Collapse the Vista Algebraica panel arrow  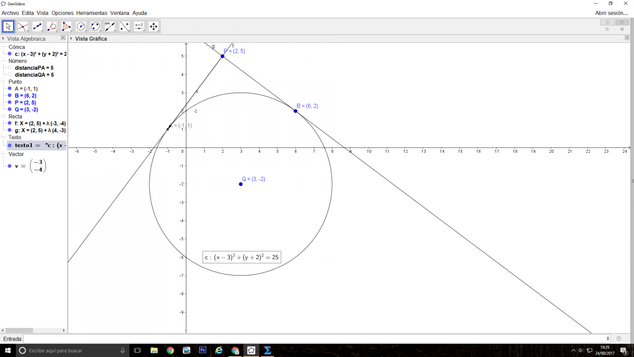tap(4, 39)
